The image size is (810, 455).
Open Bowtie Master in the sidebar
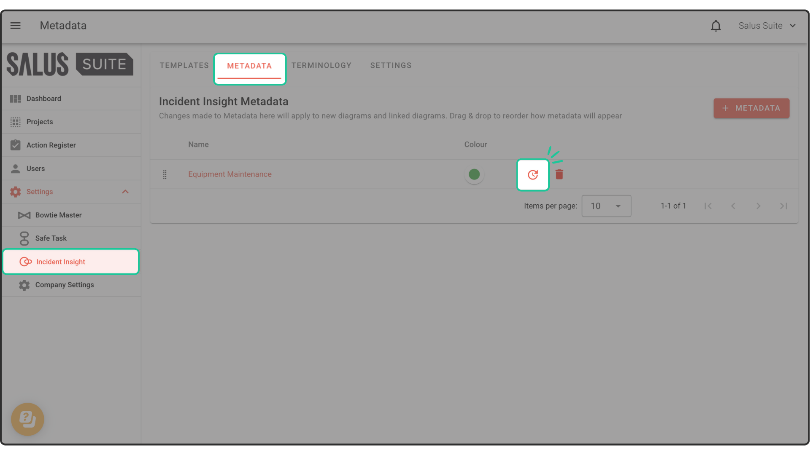(58, 215)
